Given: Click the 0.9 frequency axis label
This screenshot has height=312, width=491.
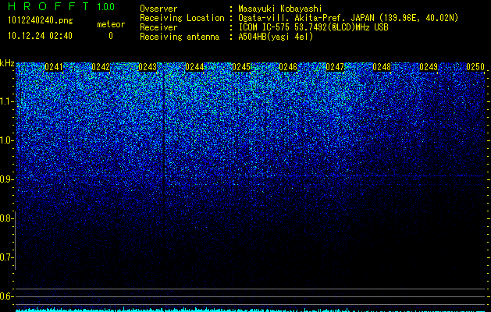Looking at the screenshot, I should (6, 179).
